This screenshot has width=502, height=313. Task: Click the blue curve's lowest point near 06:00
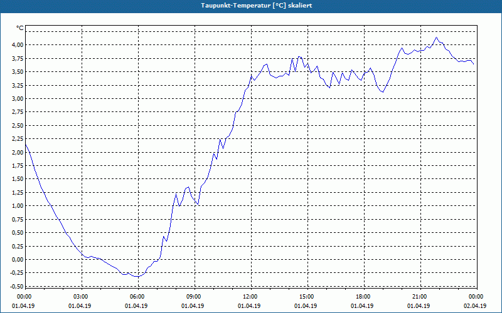click(137, 277)
